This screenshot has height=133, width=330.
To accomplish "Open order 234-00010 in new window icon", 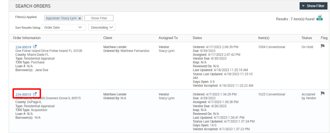I will click(35, 94).
